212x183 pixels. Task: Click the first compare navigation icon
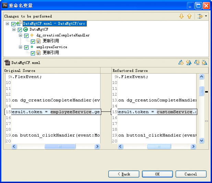pos(181,63)
